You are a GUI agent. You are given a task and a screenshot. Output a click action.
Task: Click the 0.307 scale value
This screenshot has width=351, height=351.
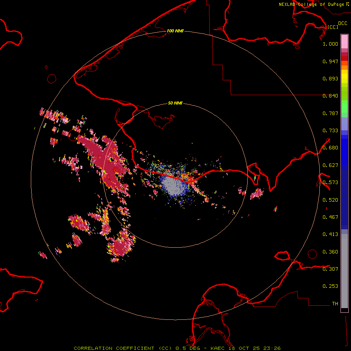pos(330,269)
